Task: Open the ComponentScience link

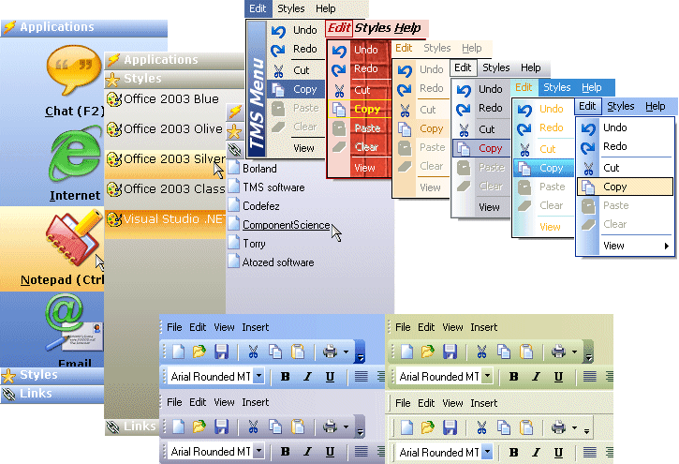Action: click(x=287, y=225)
